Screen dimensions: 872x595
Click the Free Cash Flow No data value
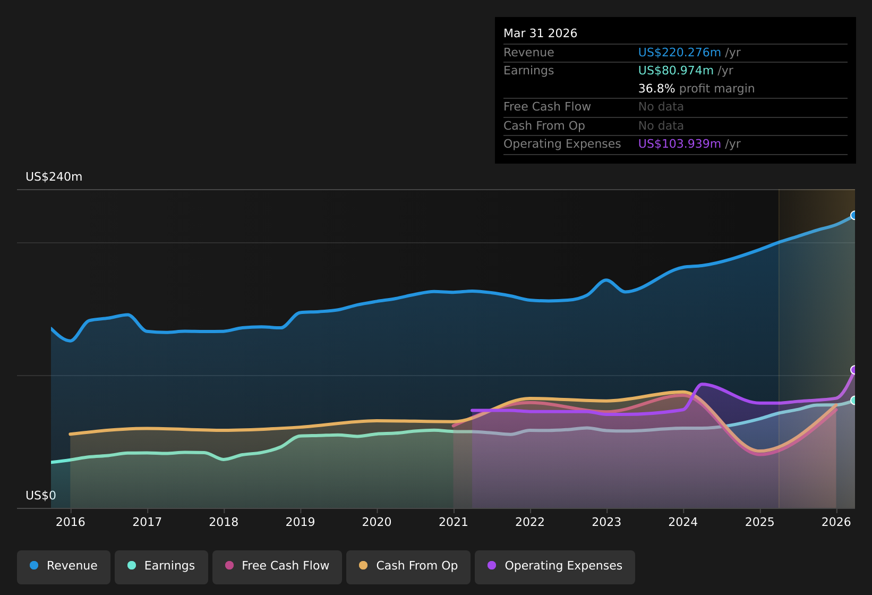(x=661, y=107)
